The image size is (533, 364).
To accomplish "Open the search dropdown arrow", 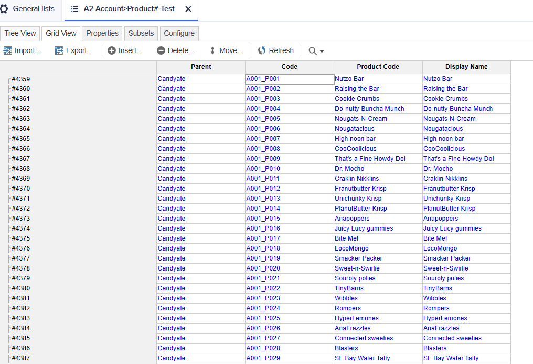I will tap(322, 51).
